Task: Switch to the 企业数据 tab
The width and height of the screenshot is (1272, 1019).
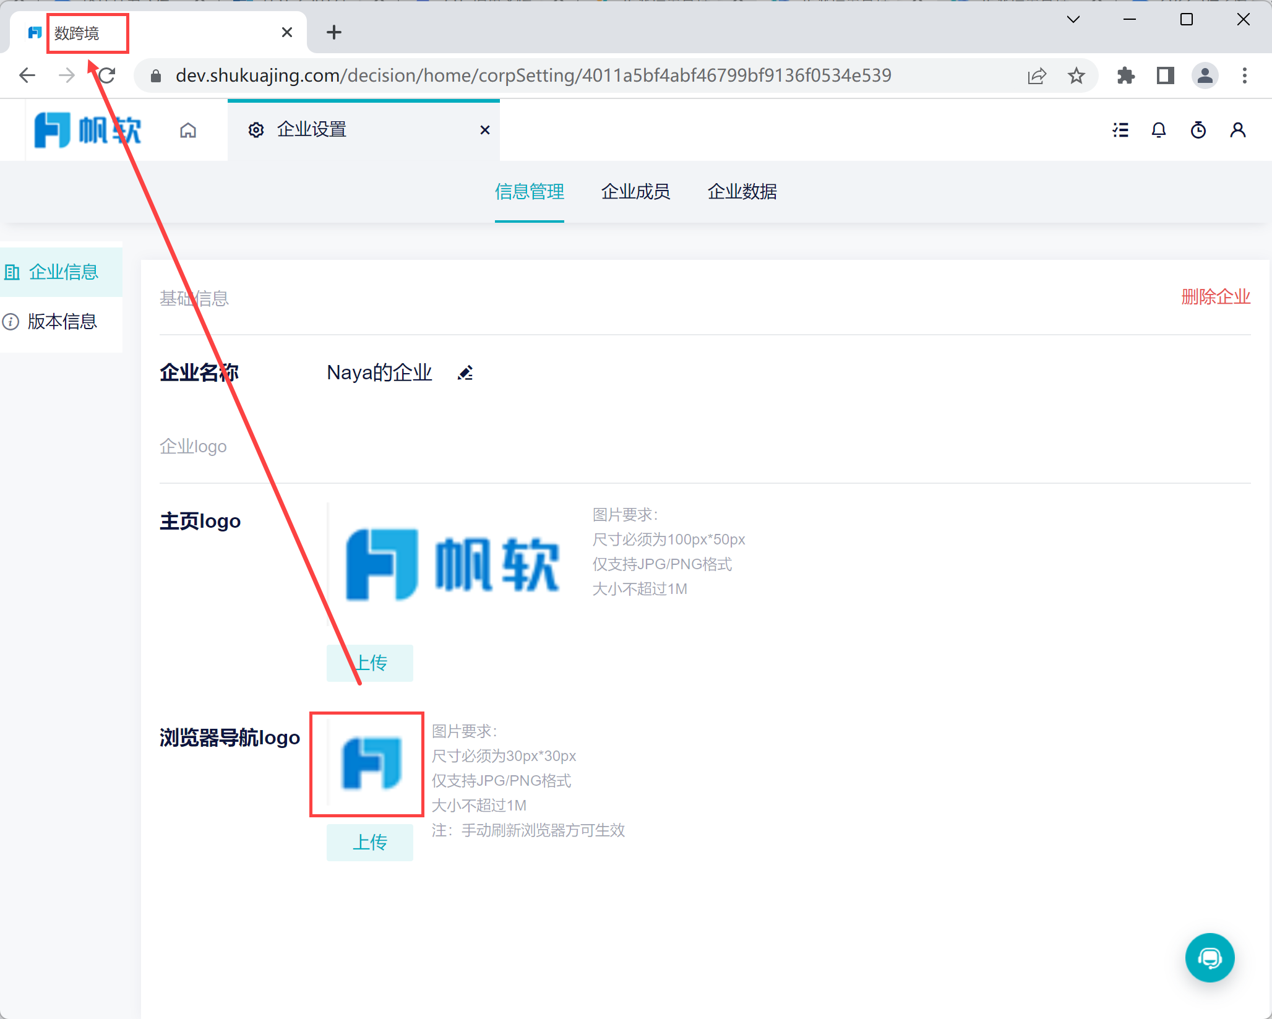Action: coord(742,192)
